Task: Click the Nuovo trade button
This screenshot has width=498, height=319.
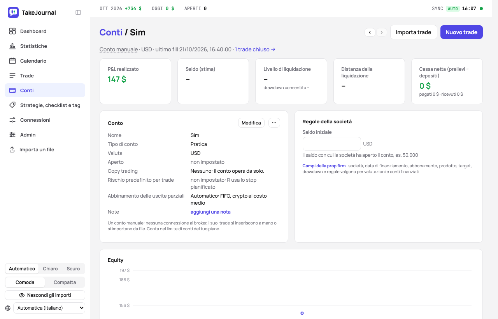Action: click(461, 32)
